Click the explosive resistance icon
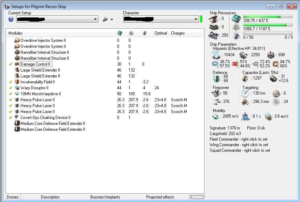 coord(275,64)
